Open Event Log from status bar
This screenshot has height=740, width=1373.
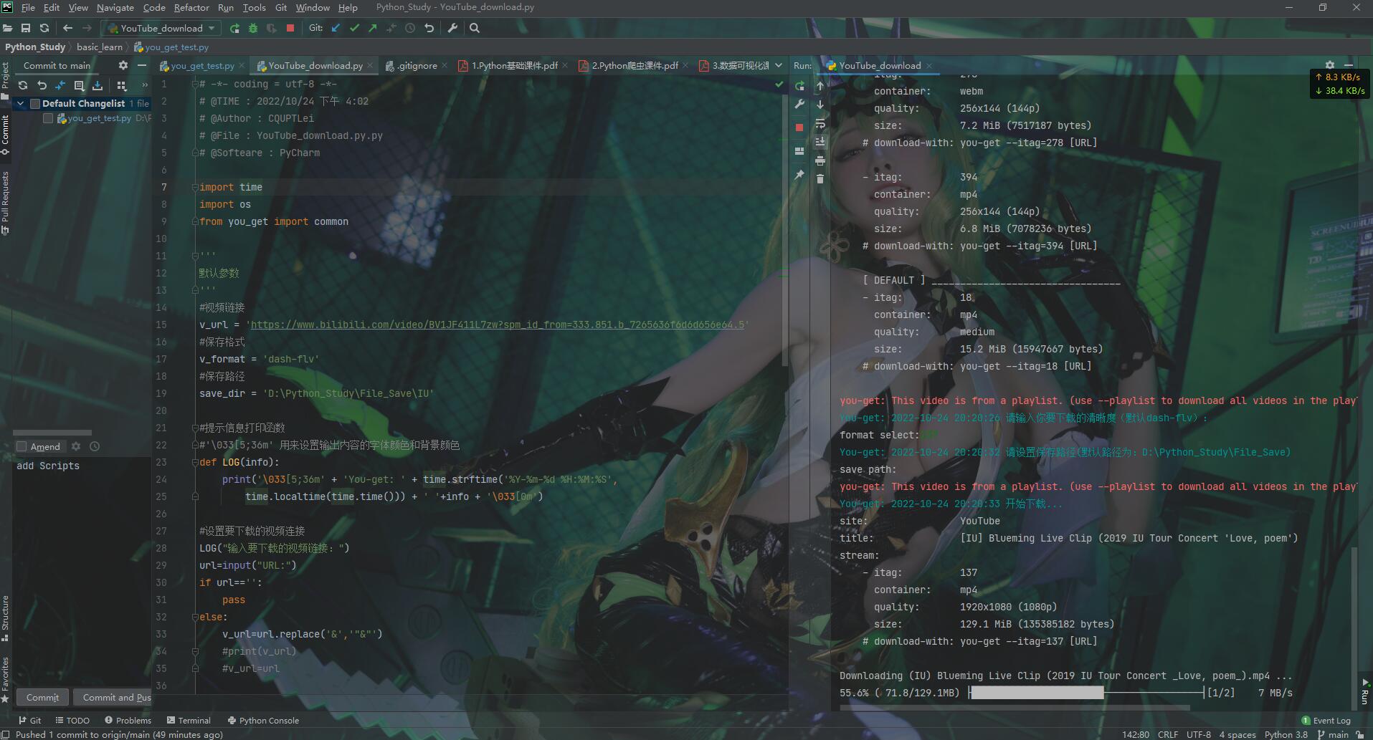pyautogui.click(x=1326, y=721)
